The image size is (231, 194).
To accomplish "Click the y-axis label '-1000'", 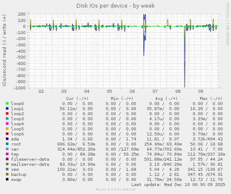I will tap(19, 88).
